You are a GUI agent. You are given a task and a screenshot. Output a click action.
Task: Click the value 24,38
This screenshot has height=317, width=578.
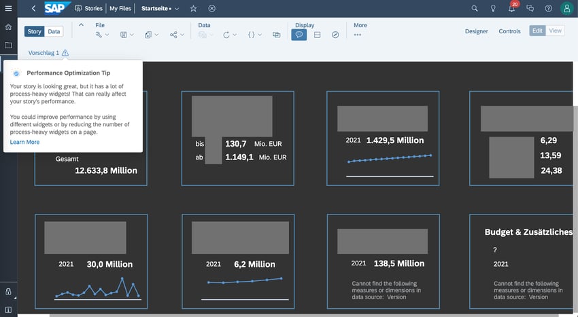tap(551, 170)
